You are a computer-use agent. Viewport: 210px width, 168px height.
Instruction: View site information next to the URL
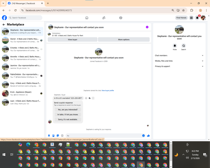point(22,10)
